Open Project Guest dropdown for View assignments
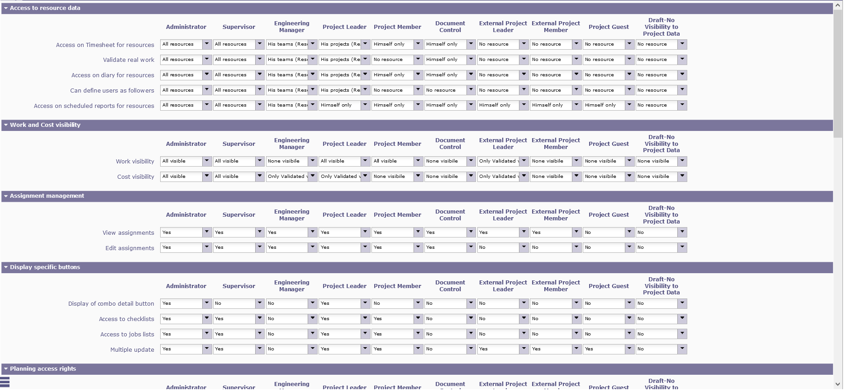Viewport: 847px width, 391px height. click(629, 233)
